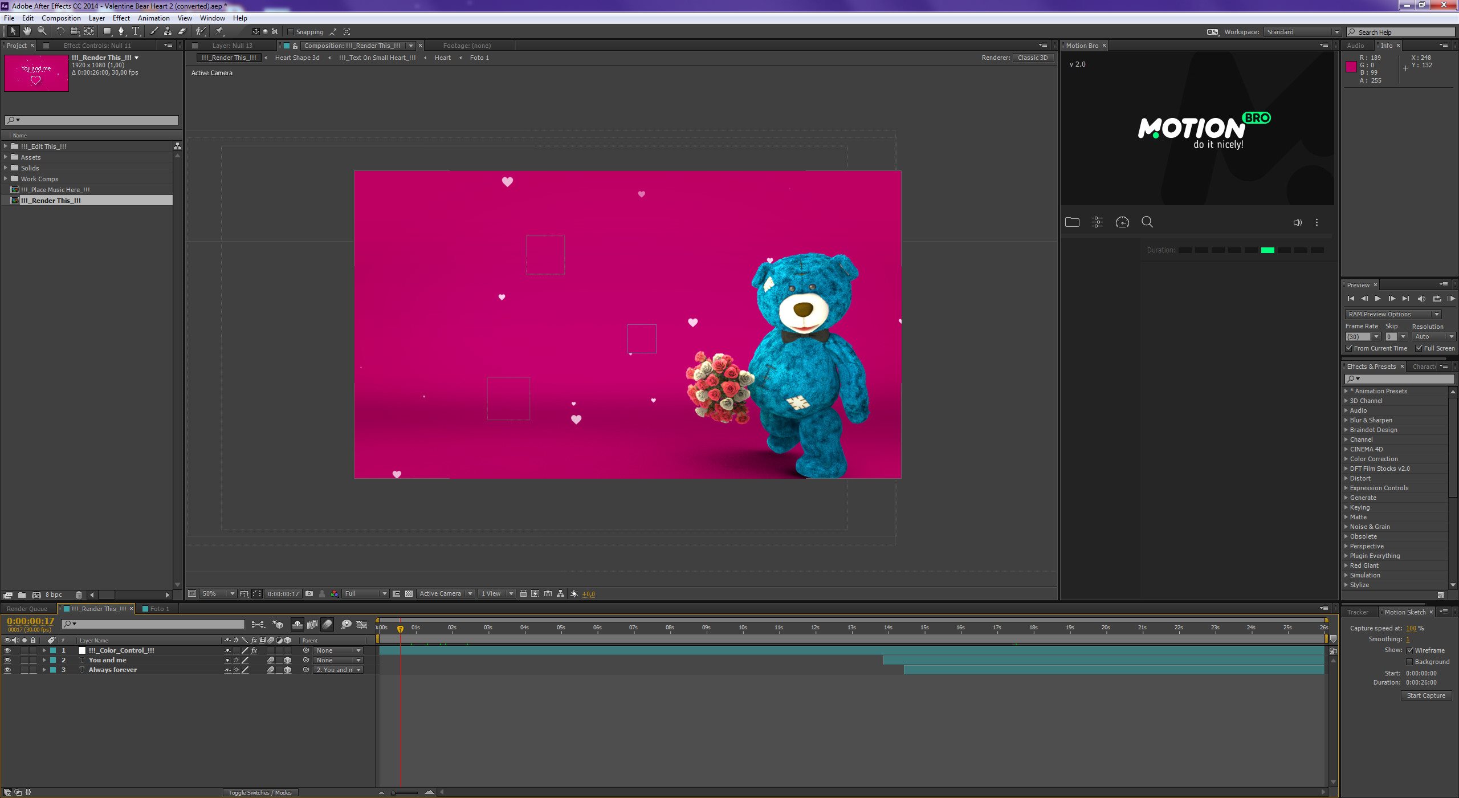
Task: Open Motion Bro search icon
Action: tap(1147, 222)
